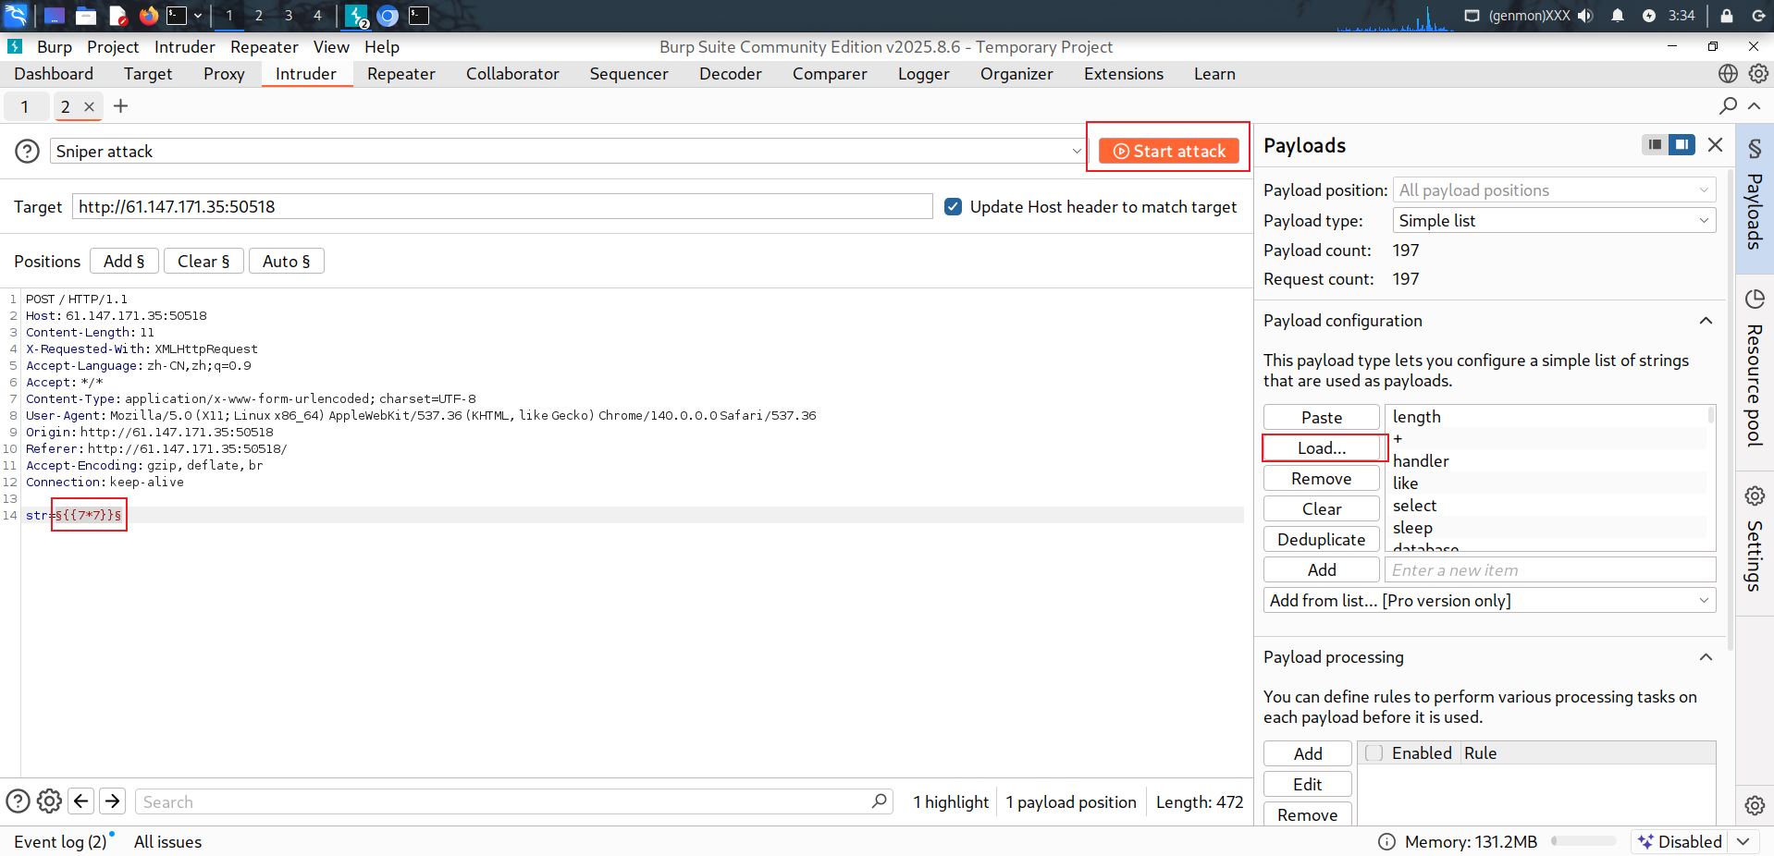1774x856 pixels.
Task: Click the gear icon at sidebar bottom
Action: point(1755,805)
